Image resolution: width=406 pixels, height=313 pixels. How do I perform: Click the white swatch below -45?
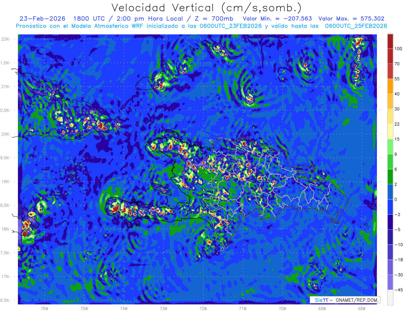click(390, 297)
